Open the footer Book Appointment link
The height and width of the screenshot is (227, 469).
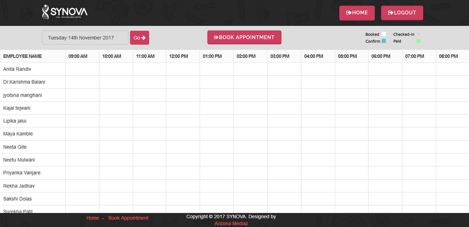(128, 218)
